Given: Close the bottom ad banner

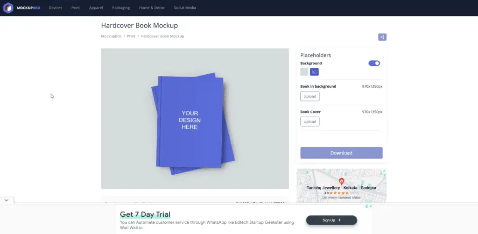Looking at the screenshot, I should (x=371, y=206).
